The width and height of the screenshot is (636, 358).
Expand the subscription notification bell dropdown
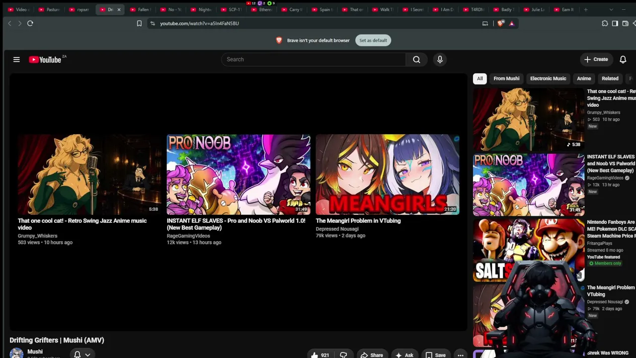point(82,355)
